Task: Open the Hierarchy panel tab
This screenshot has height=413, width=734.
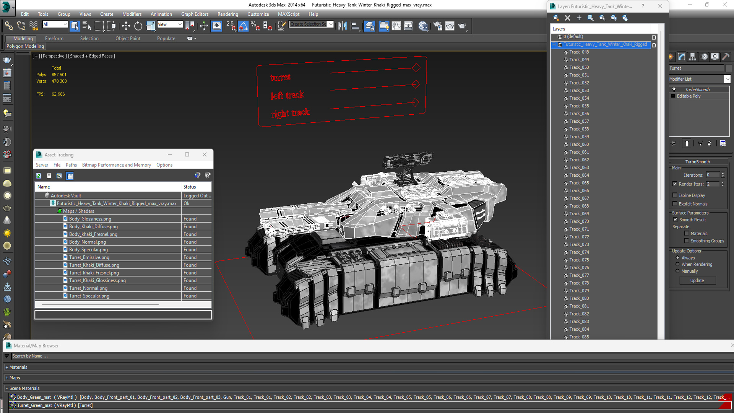Action: pos(693,57)
